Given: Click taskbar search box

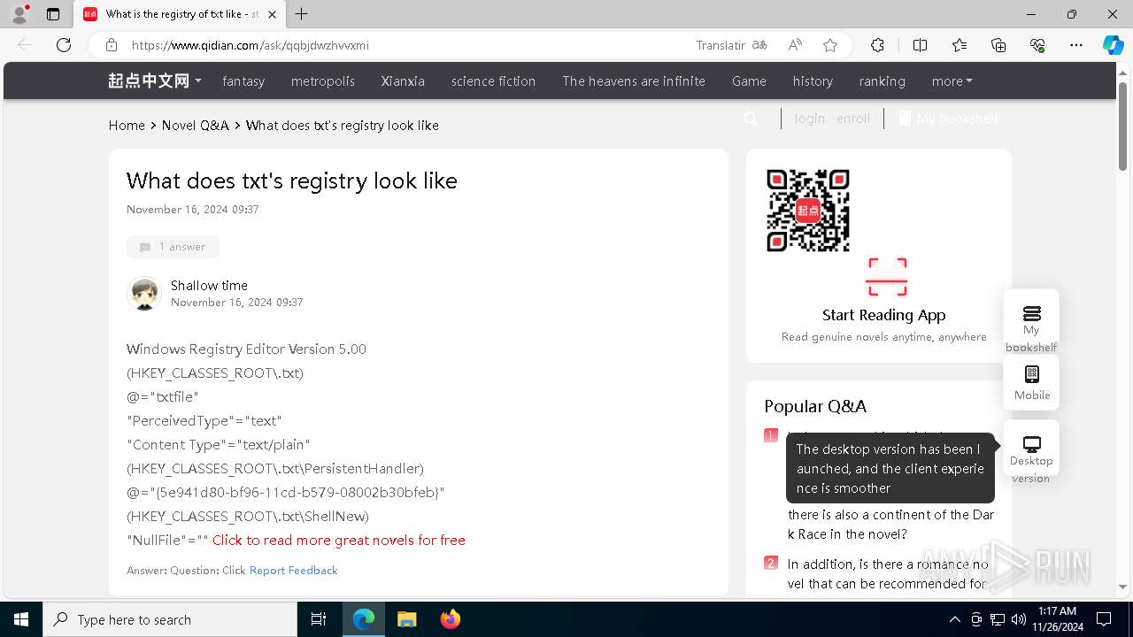Looking at the screenshot, I should [170, 619].
